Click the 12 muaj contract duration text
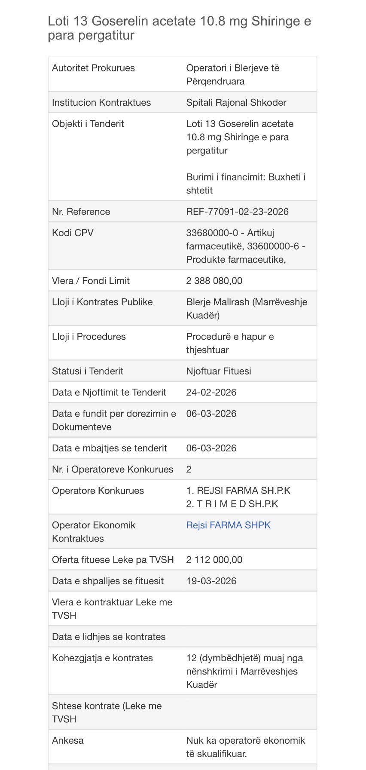This screenshot has height=770, width=366. [x=244, y=671]
